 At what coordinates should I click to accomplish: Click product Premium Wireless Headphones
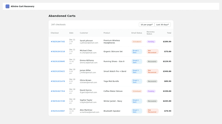112,42
